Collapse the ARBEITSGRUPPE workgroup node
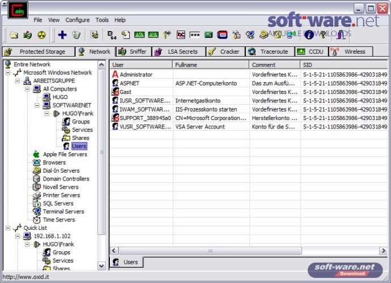 point(18,81)
